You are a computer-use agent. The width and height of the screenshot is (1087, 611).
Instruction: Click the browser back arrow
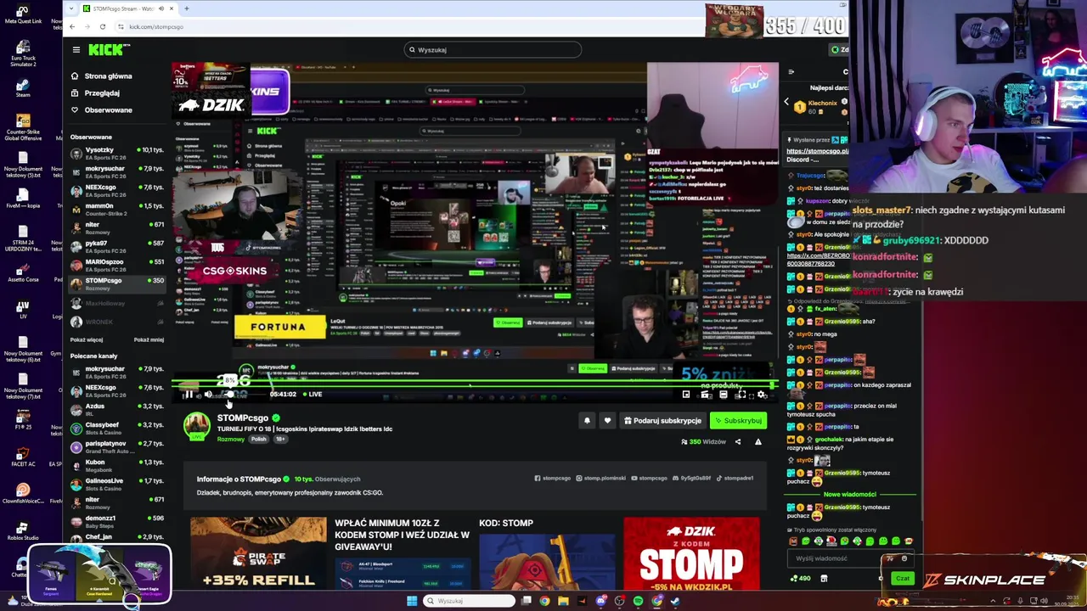[x=72, y=27]
